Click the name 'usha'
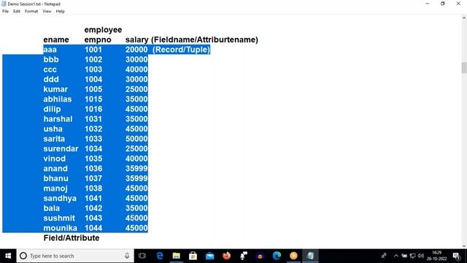Screen dimensions: 467x263 tap(53, 129)
